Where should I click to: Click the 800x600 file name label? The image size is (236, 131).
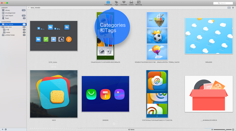[209, 62]
